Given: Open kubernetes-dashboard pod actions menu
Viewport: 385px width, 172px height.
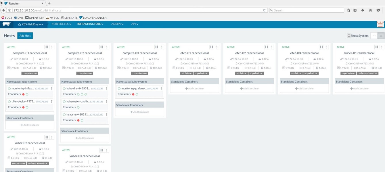Looking at the screenshot, I should click(x=106, y=101).
